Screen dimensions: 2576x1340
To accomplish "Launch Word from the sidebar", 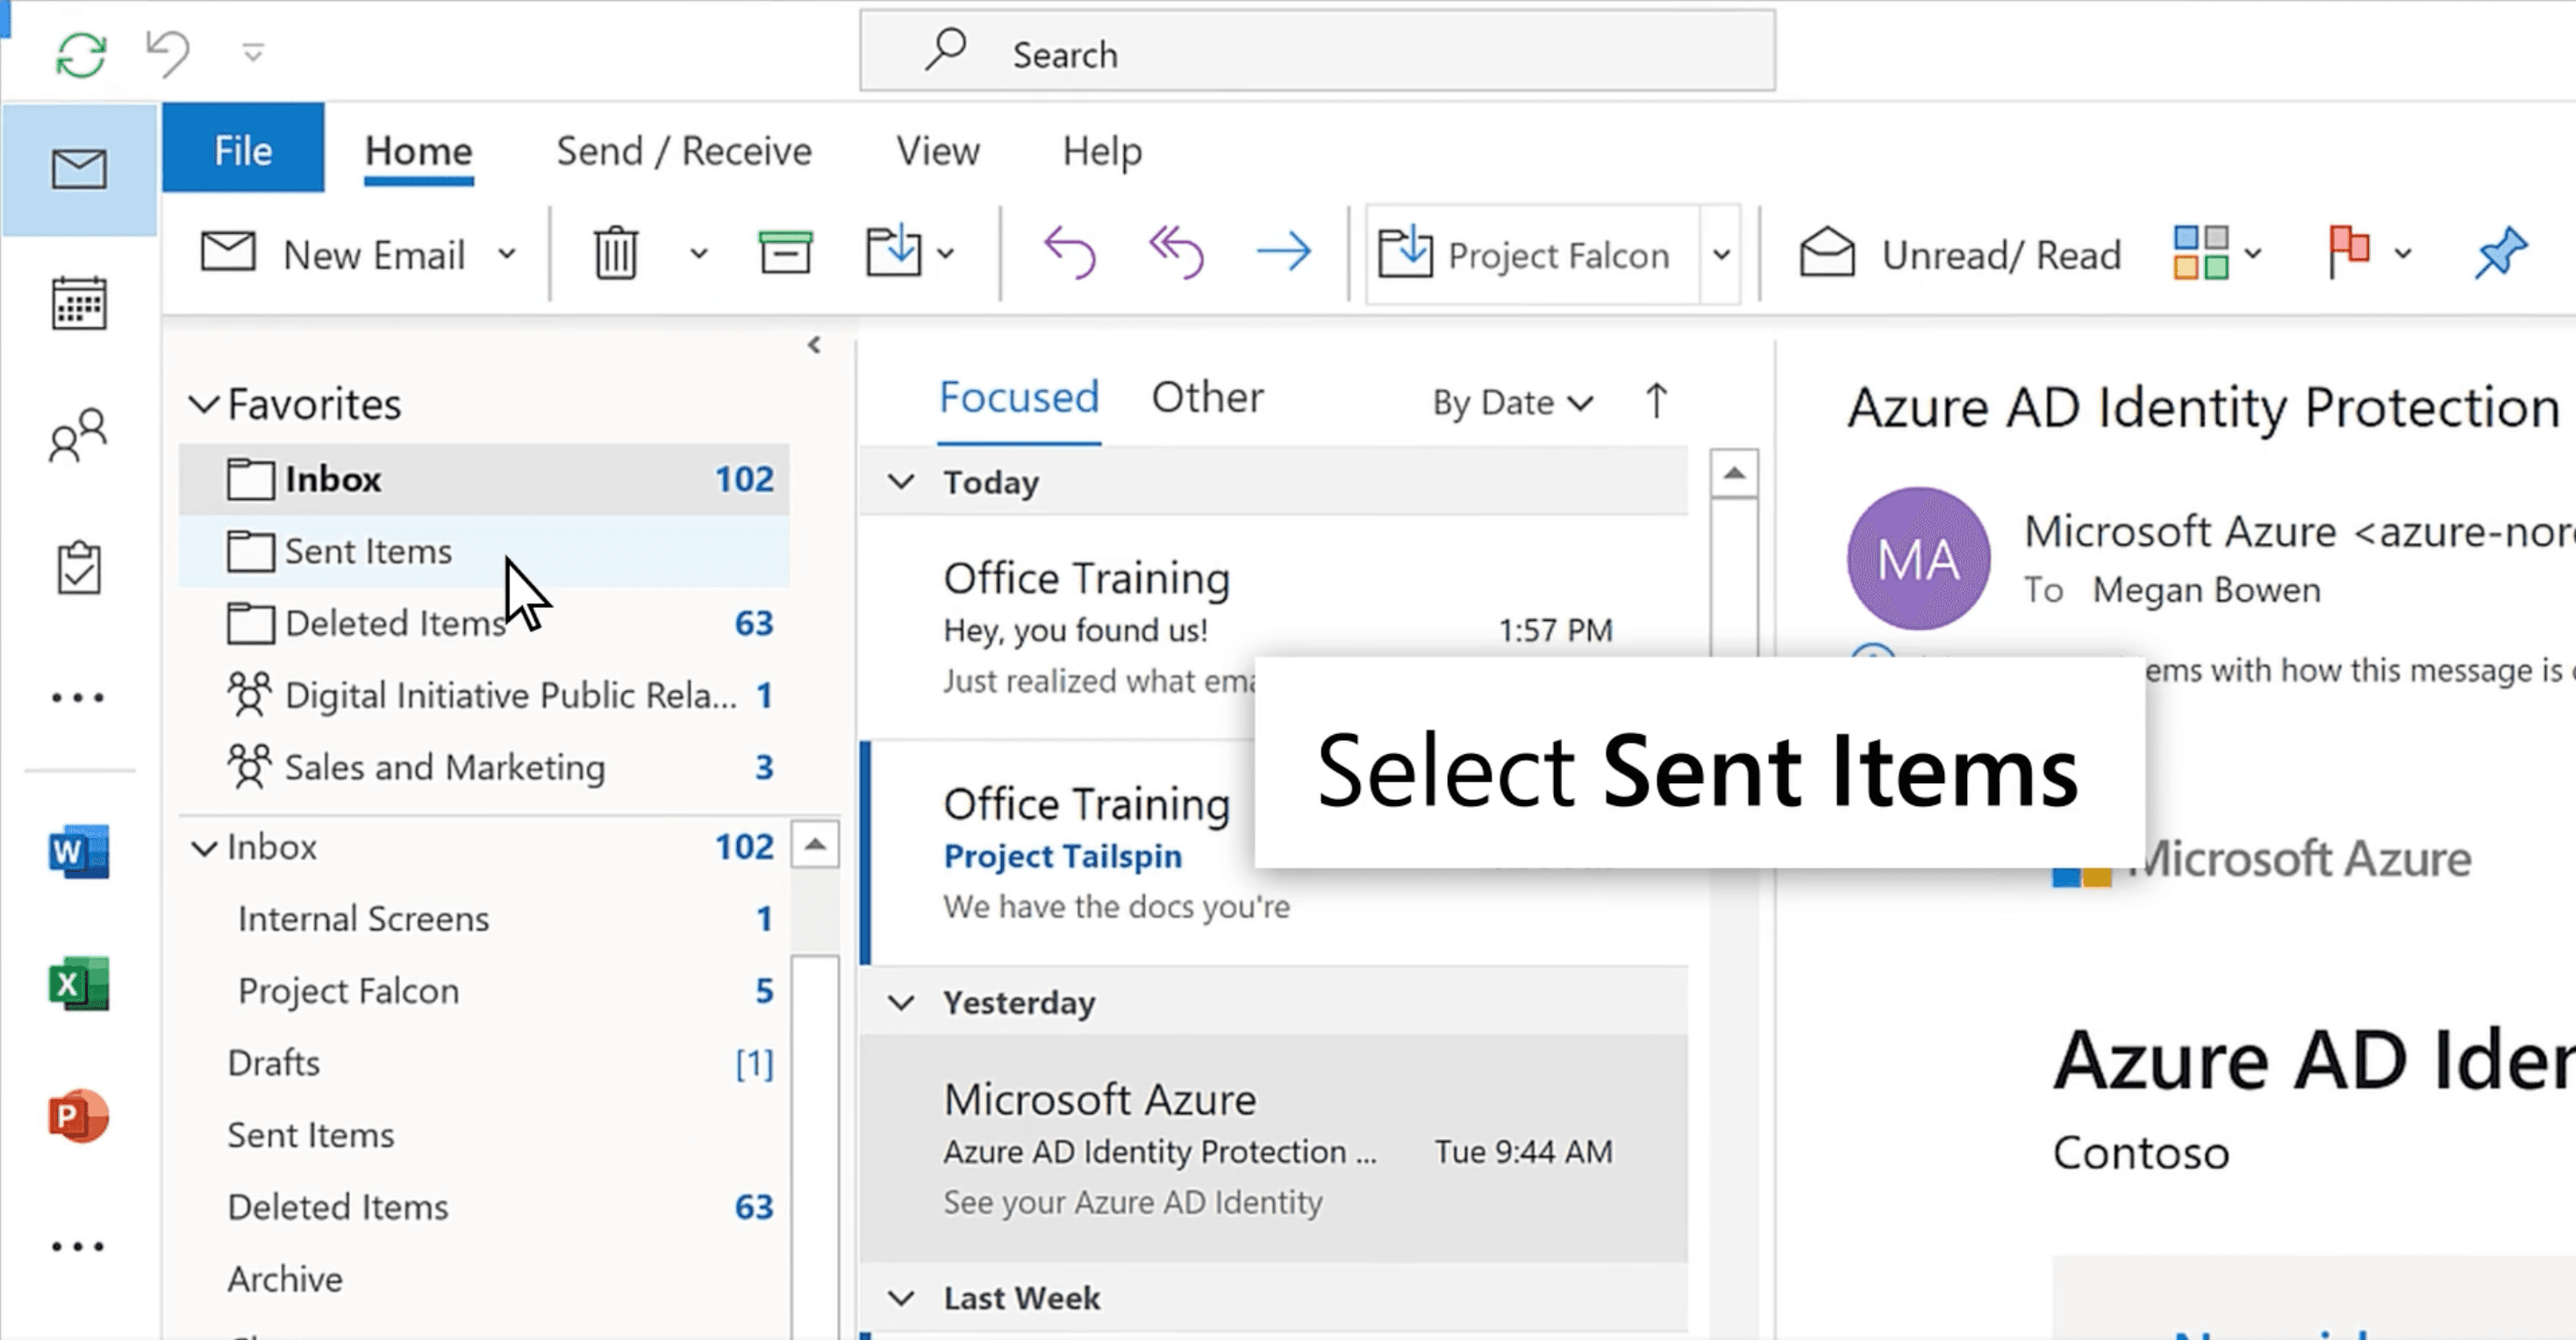I will (x=79, y=852).
